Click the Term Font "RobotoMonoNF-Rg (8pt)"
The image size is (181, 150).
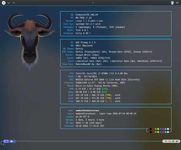click(x=88, y=64)
